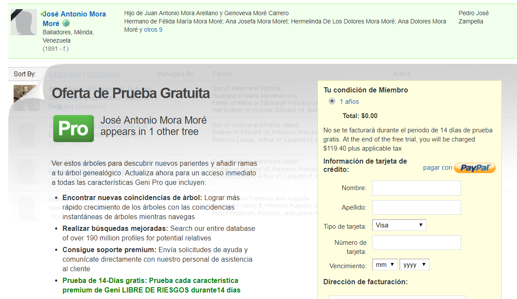Select the 1 años membership radio button
Viewport: 517px width, 299px height.
(x=332, y=101)
